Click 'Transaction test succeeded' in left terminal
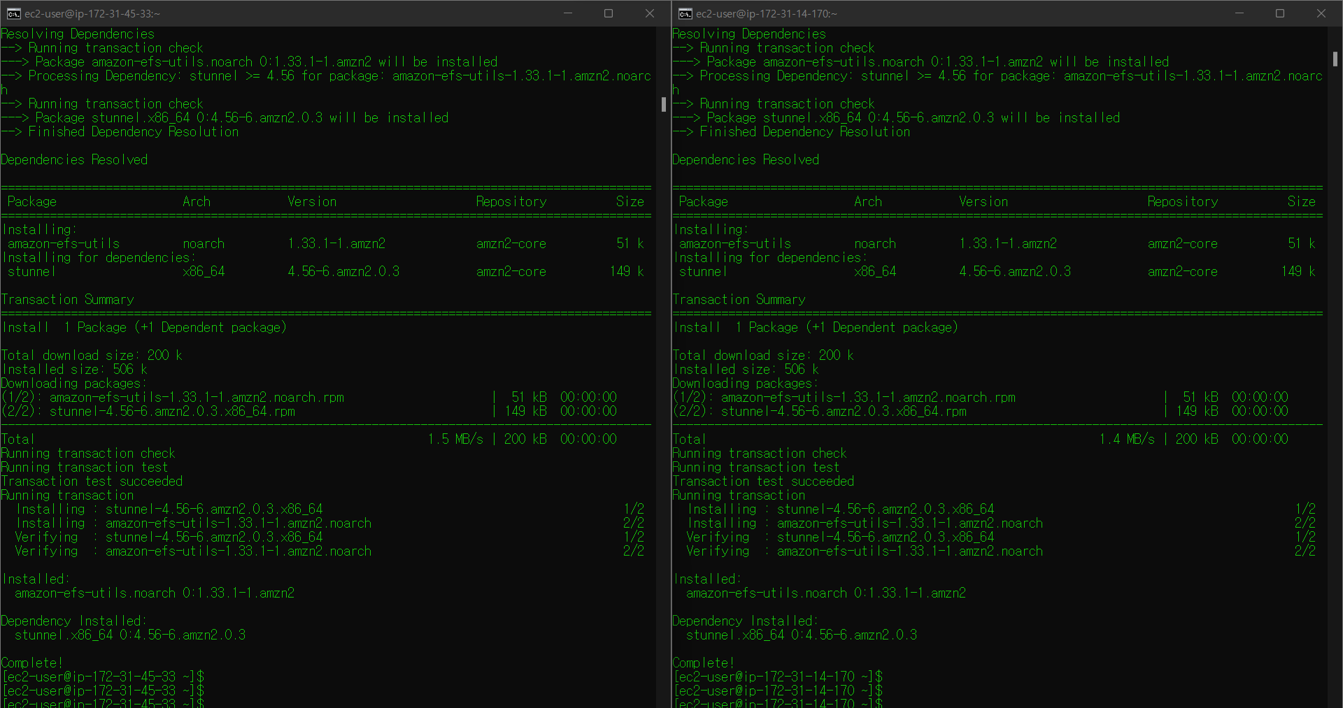The width and height of the screenshot is (1343, 708). (92, 482)
